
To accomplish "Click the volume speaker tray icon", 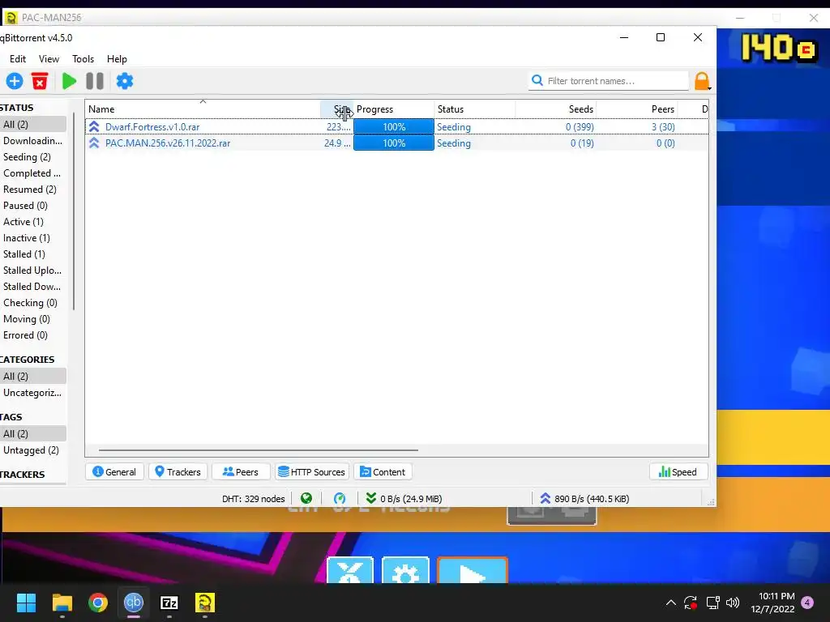I will (x=733, y=603).
